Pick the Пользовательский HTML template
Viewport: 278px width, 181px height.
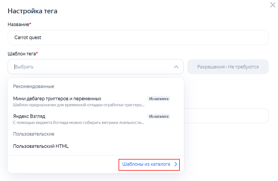point(41,146)
